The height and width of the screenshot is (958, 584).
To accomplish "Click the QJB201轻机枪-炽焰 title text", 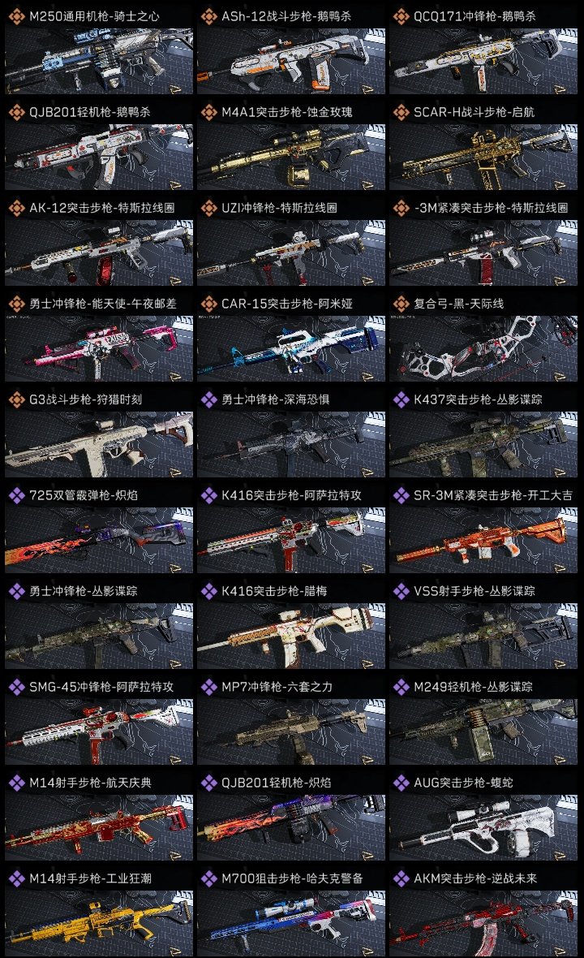I will [277, 783].
